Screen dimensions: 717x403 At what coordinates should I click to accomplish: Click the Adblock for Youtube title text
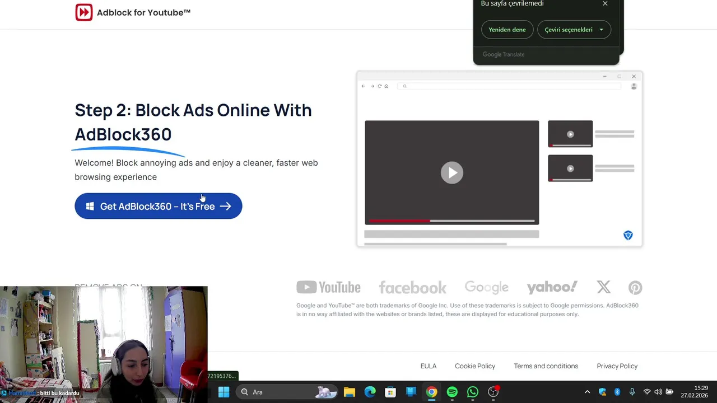point(144,12)
